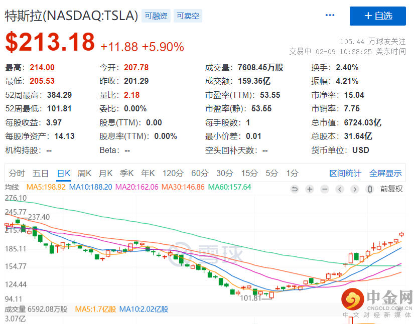
Task: Switch to the 30分 interval tab
Action: 225,173
